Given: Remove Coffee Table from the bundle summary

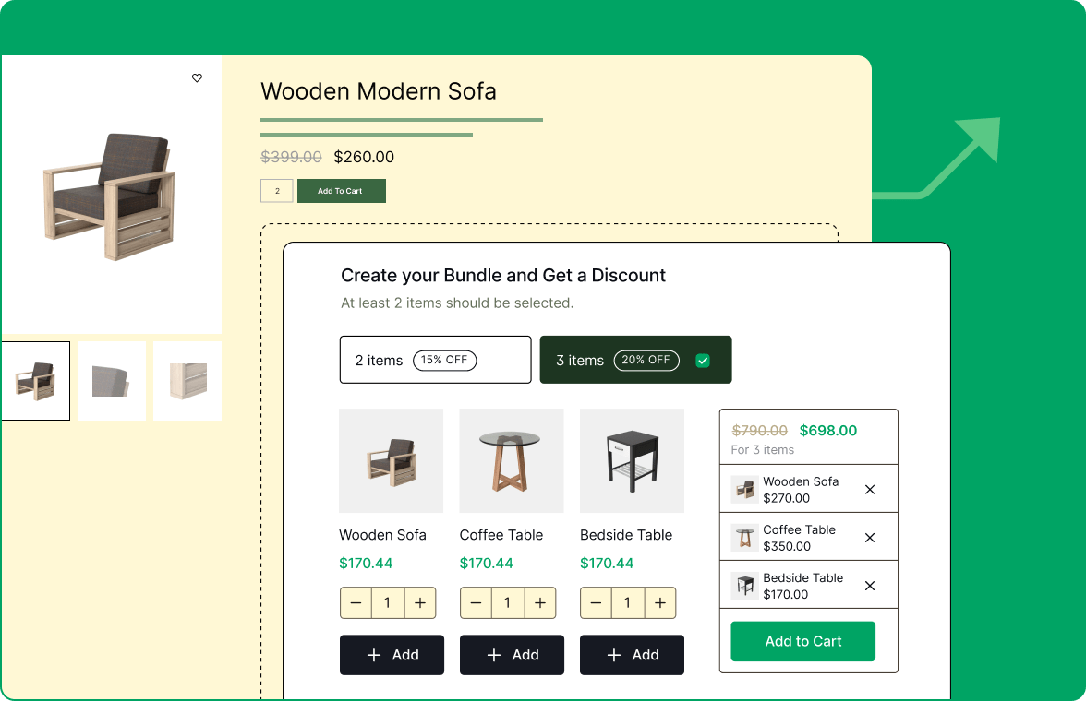Looking at the screenshot, I should (869, 537).
